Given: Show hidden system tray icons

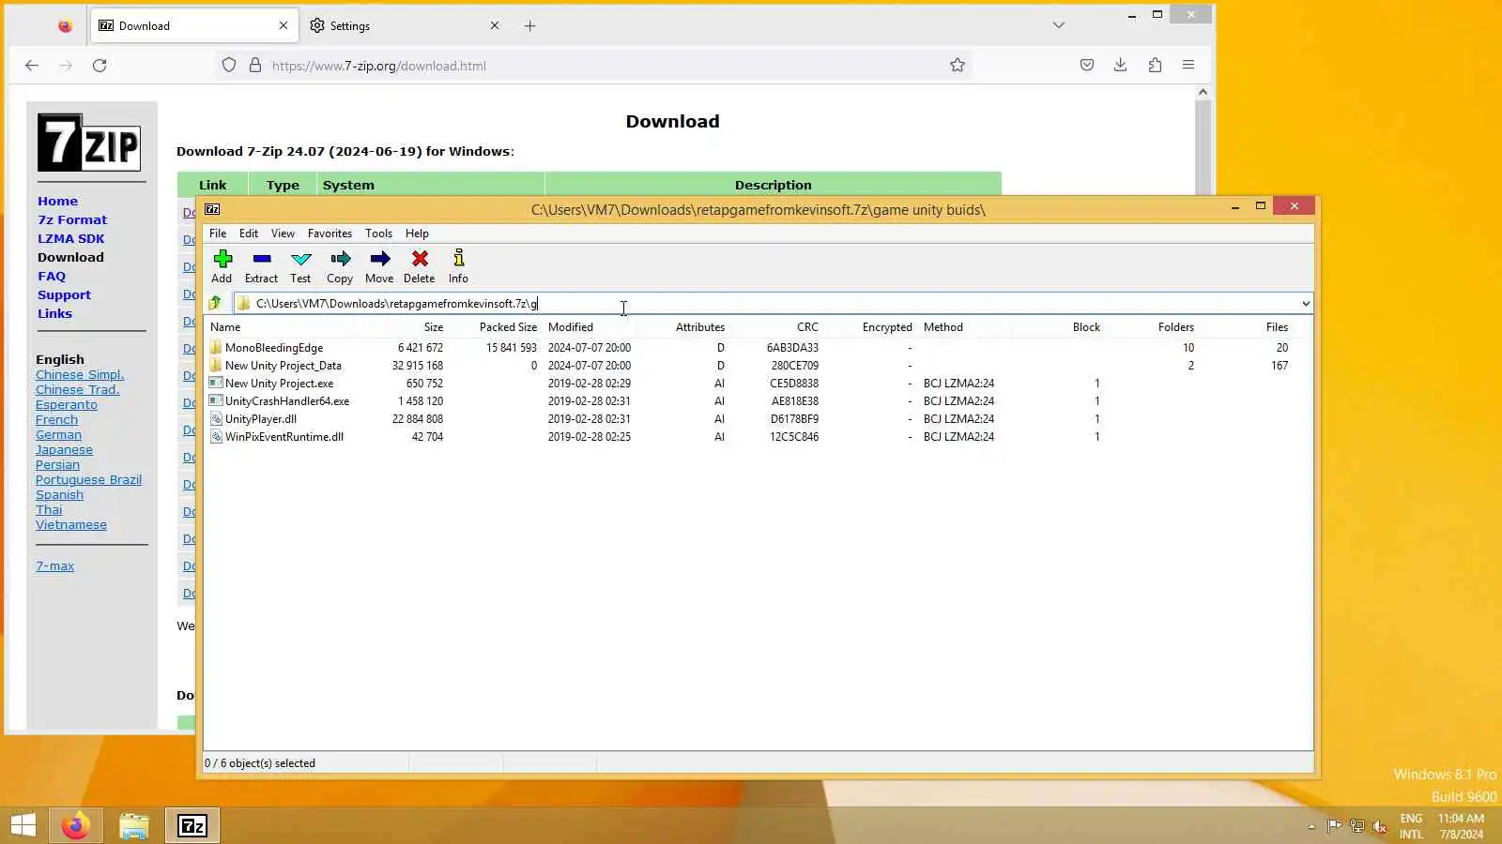Looking at the screenshot, I should (x=1311, y=826).
